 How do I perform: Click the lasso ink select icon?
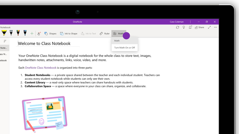click(x=39, y=34)
